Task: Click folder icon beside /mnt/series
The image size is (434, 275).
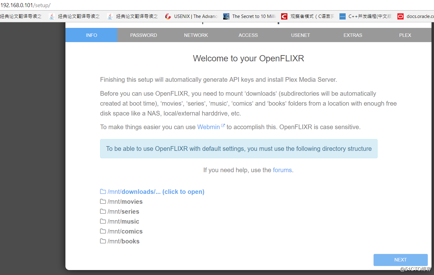Action: [103, 211]
